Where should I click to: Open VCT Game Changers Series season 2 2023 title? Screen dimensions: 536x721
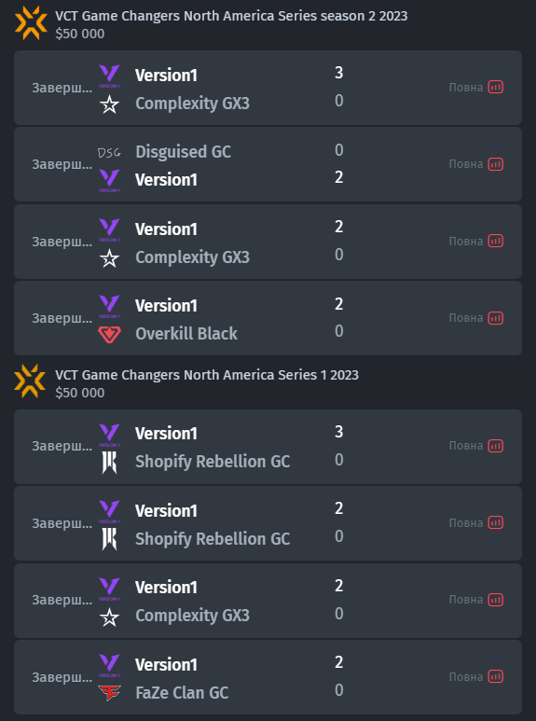tap(231, 16)
